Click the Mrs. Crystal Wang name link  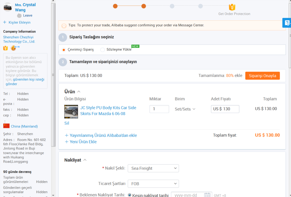(25, 7)
